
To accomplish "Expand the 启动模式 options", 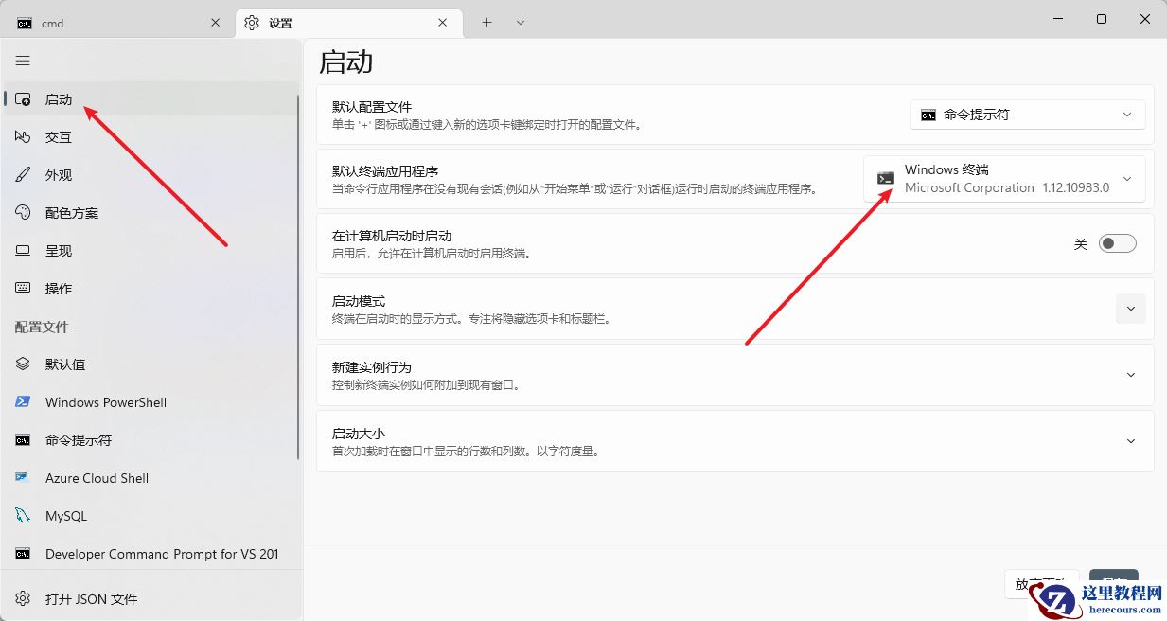I will point(1131,309).
